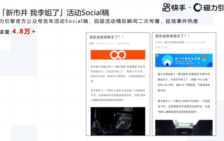Click the eye graphic on the blue banner
Viewport: 224px width, 141px height.
pos(167,61)
